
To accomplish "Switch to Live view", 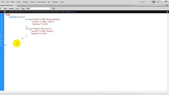I will click(x=17, y=8).
